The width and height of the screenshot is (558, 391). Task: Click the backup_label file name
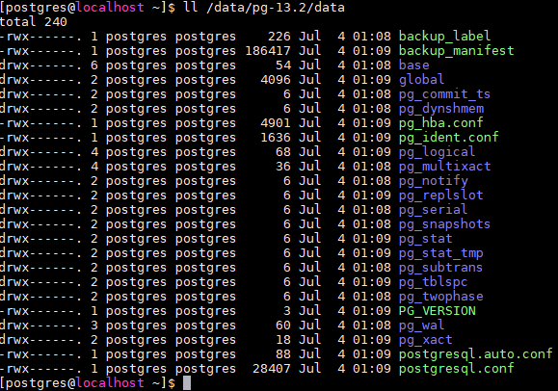pyautogui.click(x=444, y=37)
